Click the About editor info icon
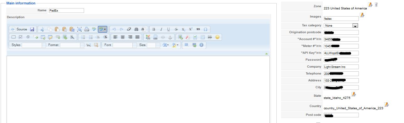Screen dimensions: 404x123 [x=201, y=45]
